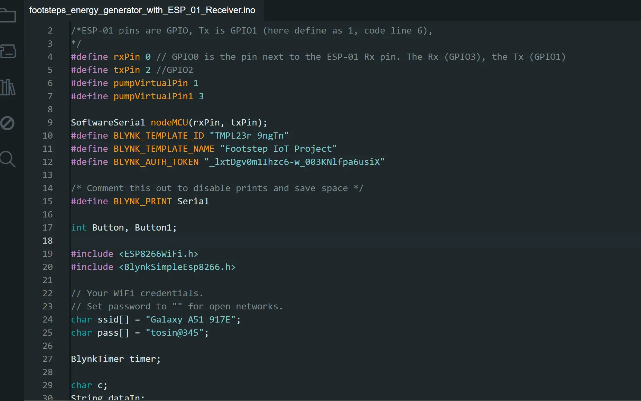Click the pass value "tosin@345"

pyautogui.click(x=175, y=333)
